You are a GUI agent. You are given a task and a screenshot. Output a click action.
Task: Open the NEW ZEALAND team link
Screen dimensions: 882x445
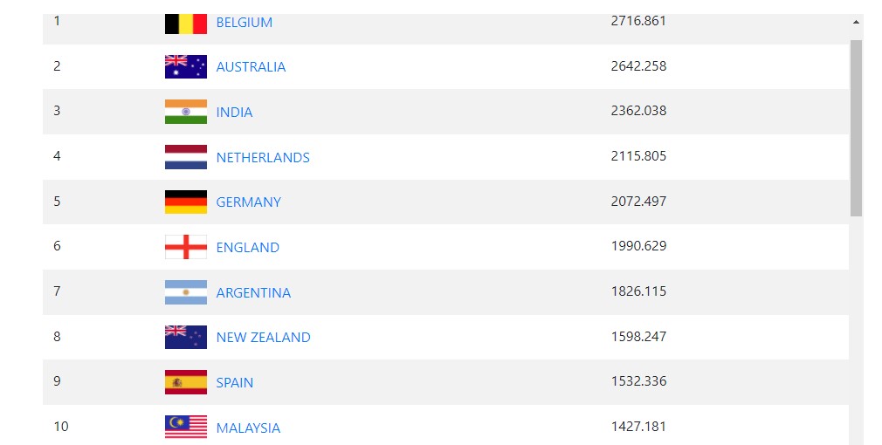263,337
